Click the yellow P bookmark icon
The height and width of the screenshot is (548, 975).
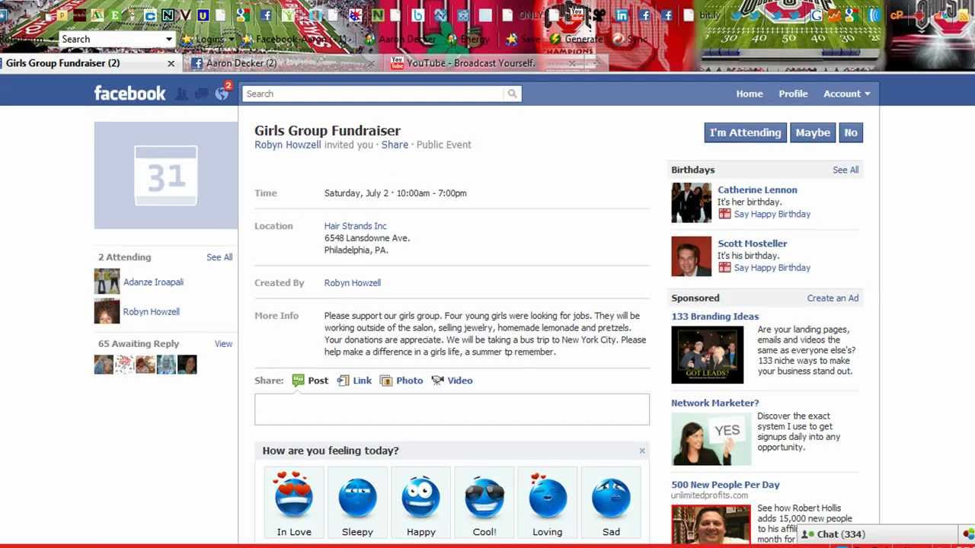pos(61,15)
